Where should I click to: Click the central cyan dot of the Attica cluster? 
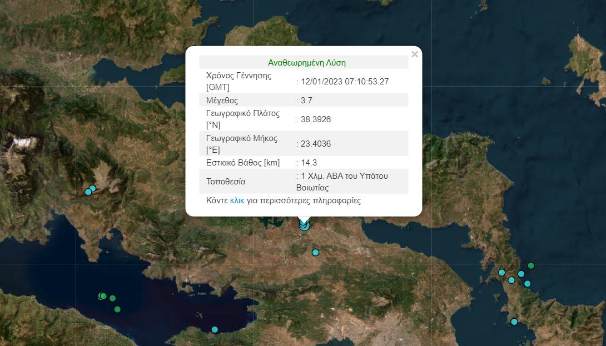pos(511,280)
